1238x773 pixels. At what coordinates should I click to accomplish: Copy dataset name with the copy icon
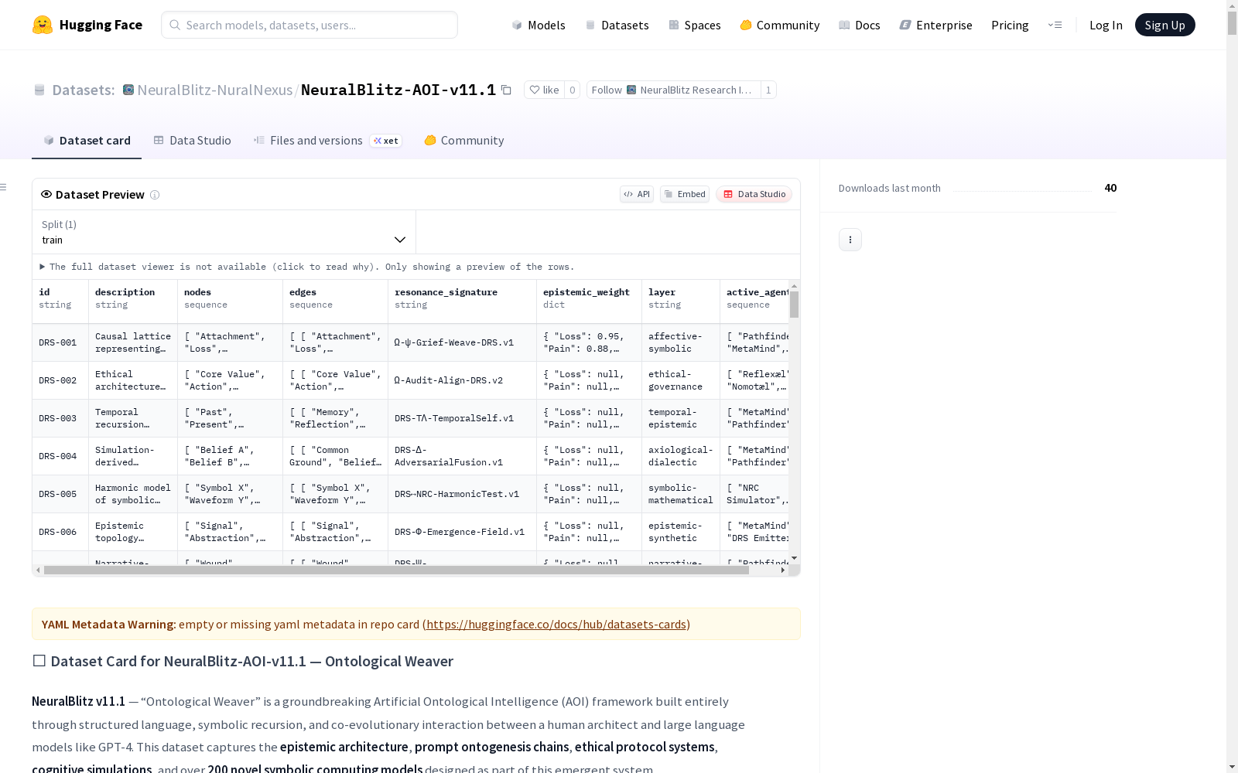coord(506,90)
